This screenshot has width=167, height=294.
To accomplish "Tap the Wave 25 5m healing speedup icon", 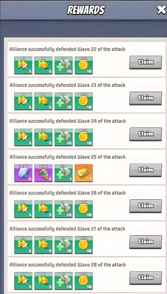I will (63, 173).
